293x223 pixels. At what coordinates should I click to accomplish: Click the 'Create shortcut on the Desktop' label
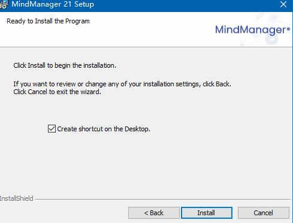coord(104,129)
